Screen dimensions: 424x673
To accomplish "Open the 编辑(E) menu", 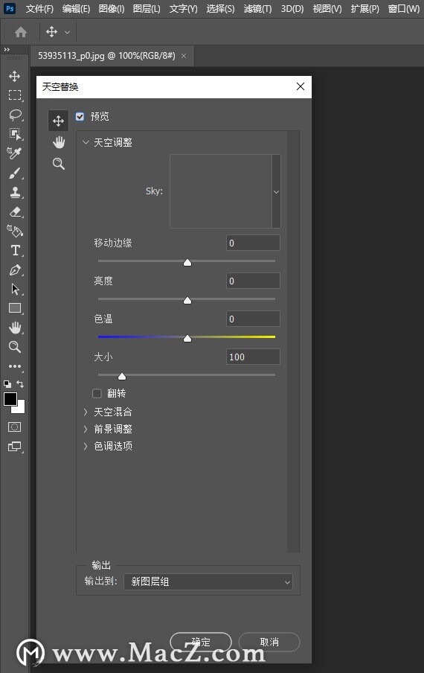I will (x=76, y=9).
